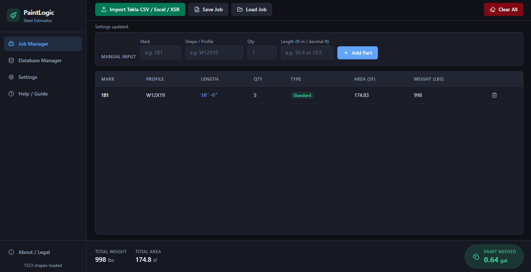Click the 'Settings updated.' status message
Screen dimensions: 531x272
(112, 27)
